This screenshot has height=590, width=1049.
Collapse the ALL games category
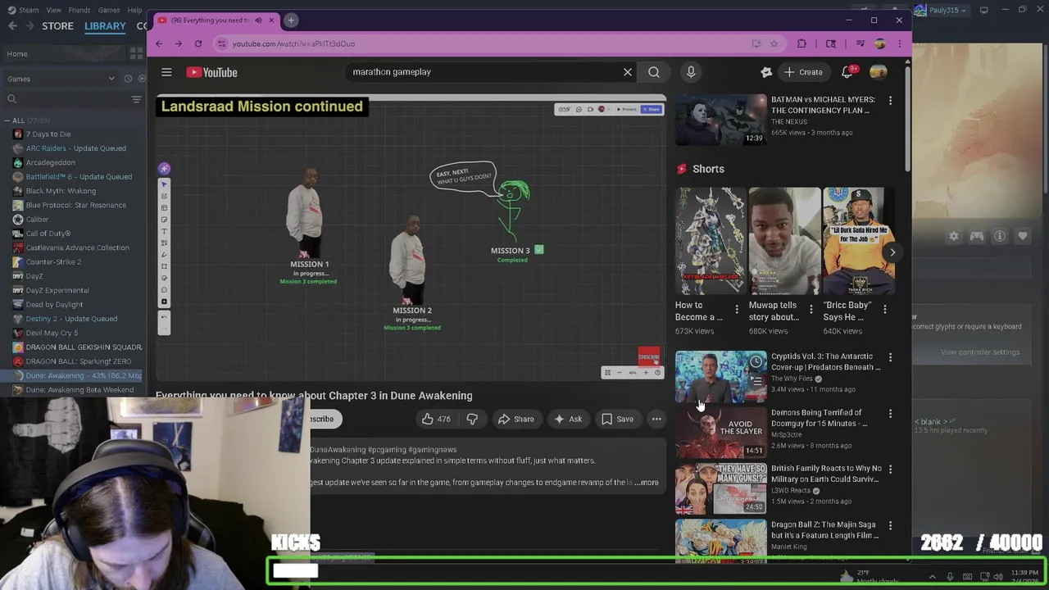(x=7, y=120)
